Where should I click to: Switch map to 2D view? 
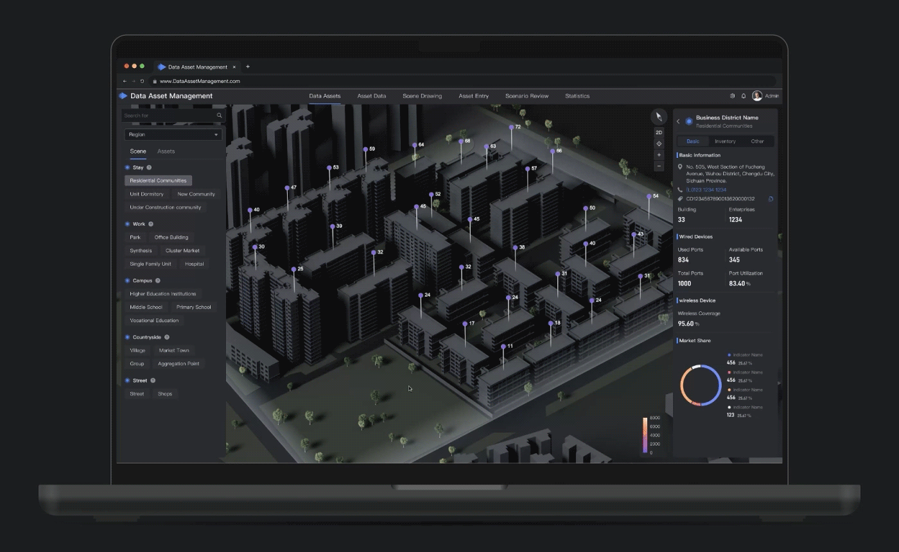pyautogui.click(x=659, y=132)
